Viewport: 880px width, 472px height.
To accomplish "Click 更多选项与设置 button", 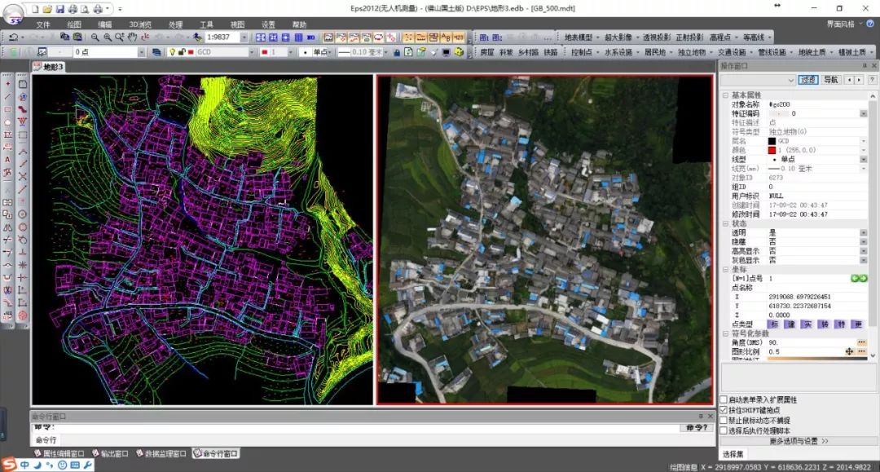I will click(799, 441).
